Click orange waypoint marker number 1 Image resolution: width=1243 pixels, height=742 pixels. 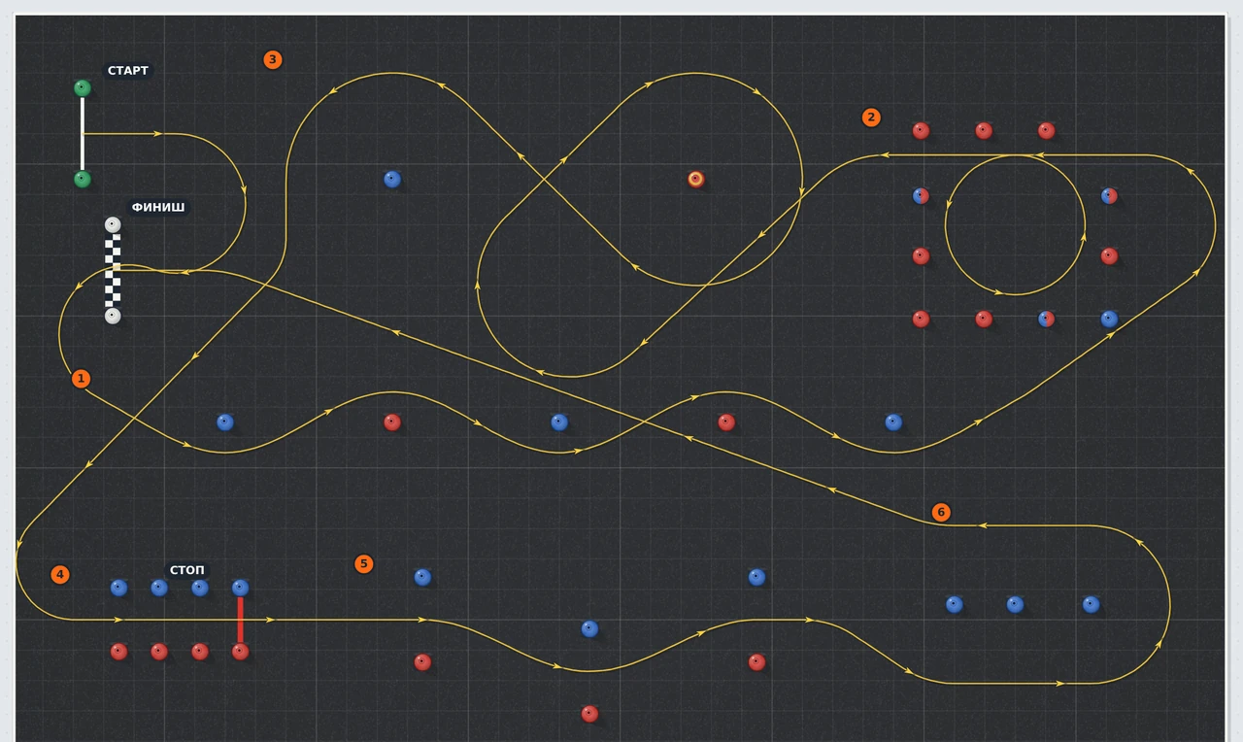point(82,379)
